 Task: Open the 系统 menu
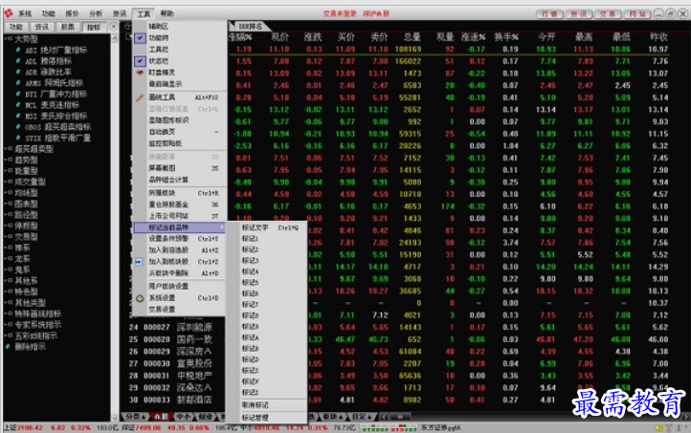click(25, 13)
